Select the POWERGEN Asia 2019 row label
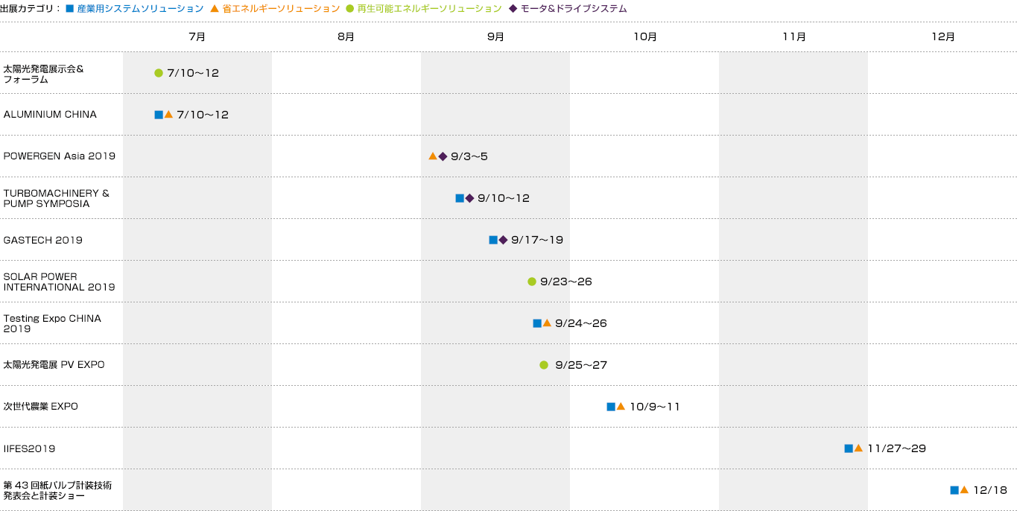The height and width of the screenshot is (511, 1017). coord(60,156)
